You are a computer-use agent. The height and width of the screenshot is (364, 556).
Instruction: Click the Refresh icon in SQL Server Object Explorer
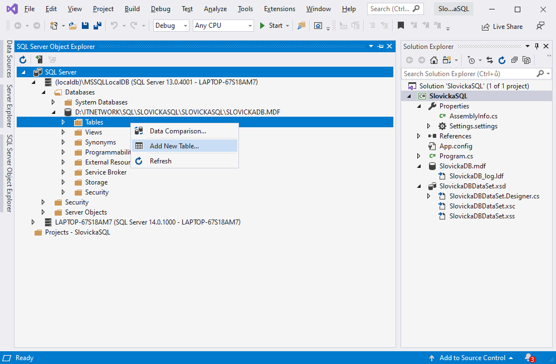[x=22, y=59]
